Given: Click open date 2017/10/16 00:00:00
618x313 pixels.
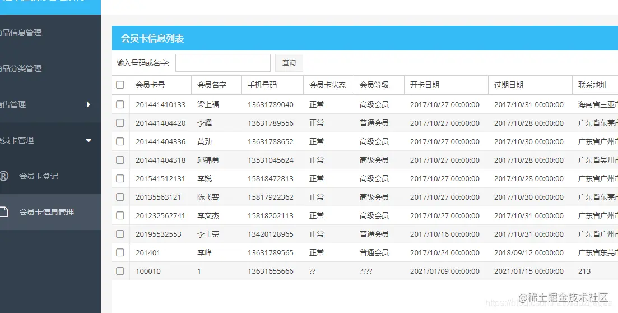Looking at the screenshot, I should click(x=444, y=234).
